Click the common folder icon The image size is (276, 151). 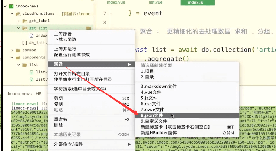tap(18, 50)
